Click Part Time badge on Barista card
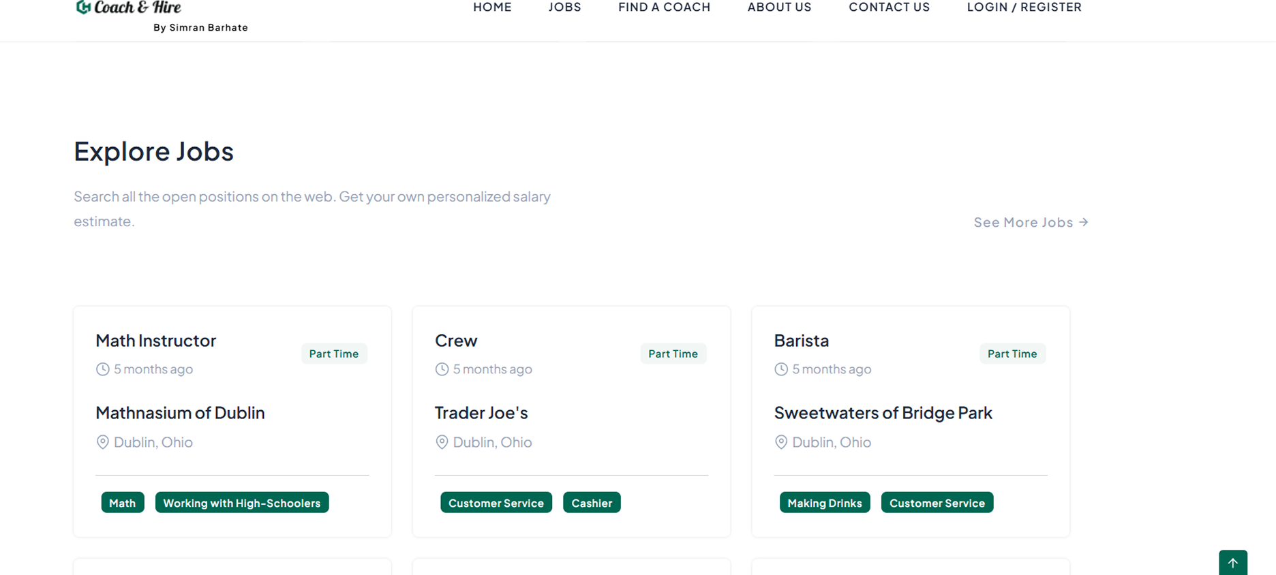This screenshot has height=575, width=1276. (1012, 354)
